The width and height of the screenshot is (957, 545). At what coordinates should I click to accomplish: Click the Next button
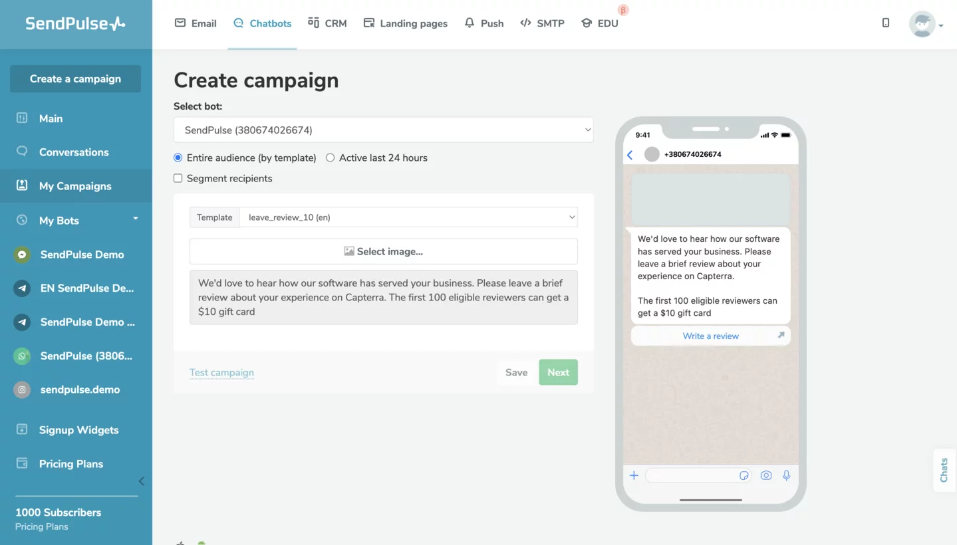[558, 372]
